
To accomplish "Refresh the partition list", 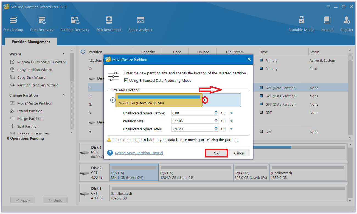I will [x=83, y=52].
